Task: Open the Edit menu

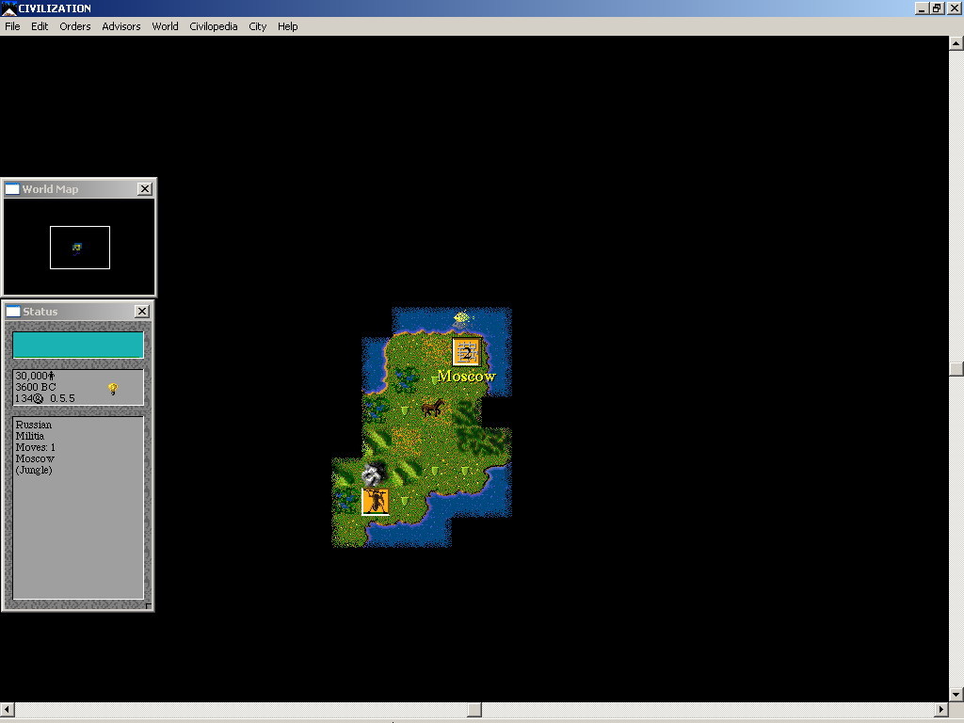Action: coord(40,26)
